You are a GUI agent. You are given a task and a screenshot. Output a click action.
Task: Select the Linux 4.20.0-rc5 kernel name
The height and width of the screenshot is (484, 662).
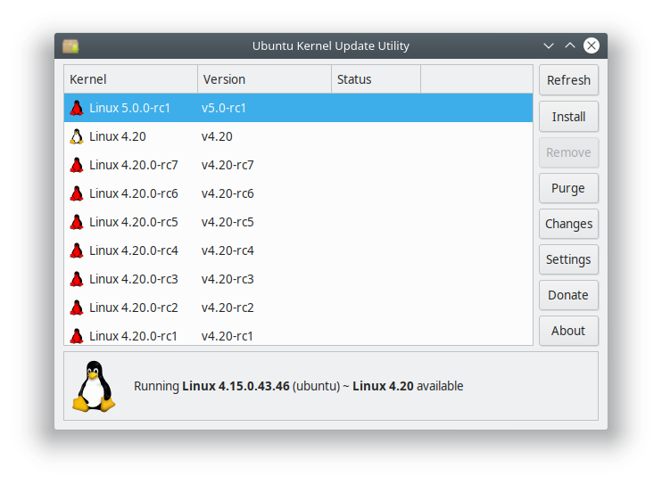(x=134, y=222)
